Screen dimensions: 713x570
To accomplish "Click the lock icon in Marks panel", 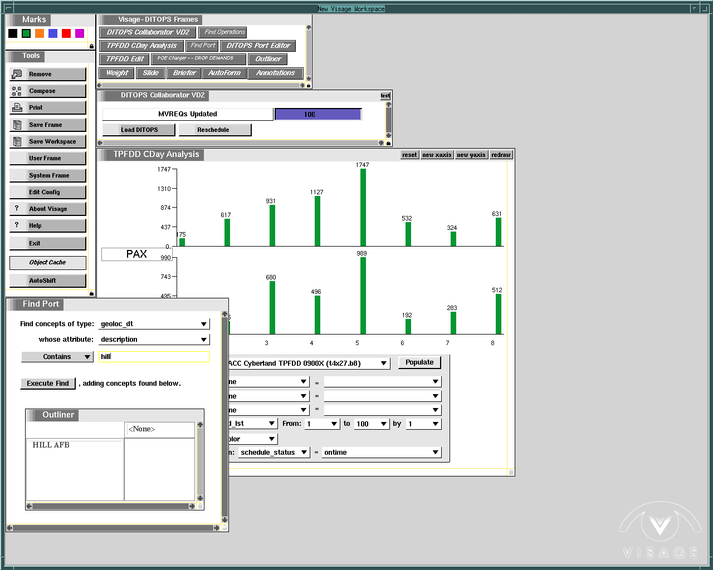I will [x=92, y=46].
